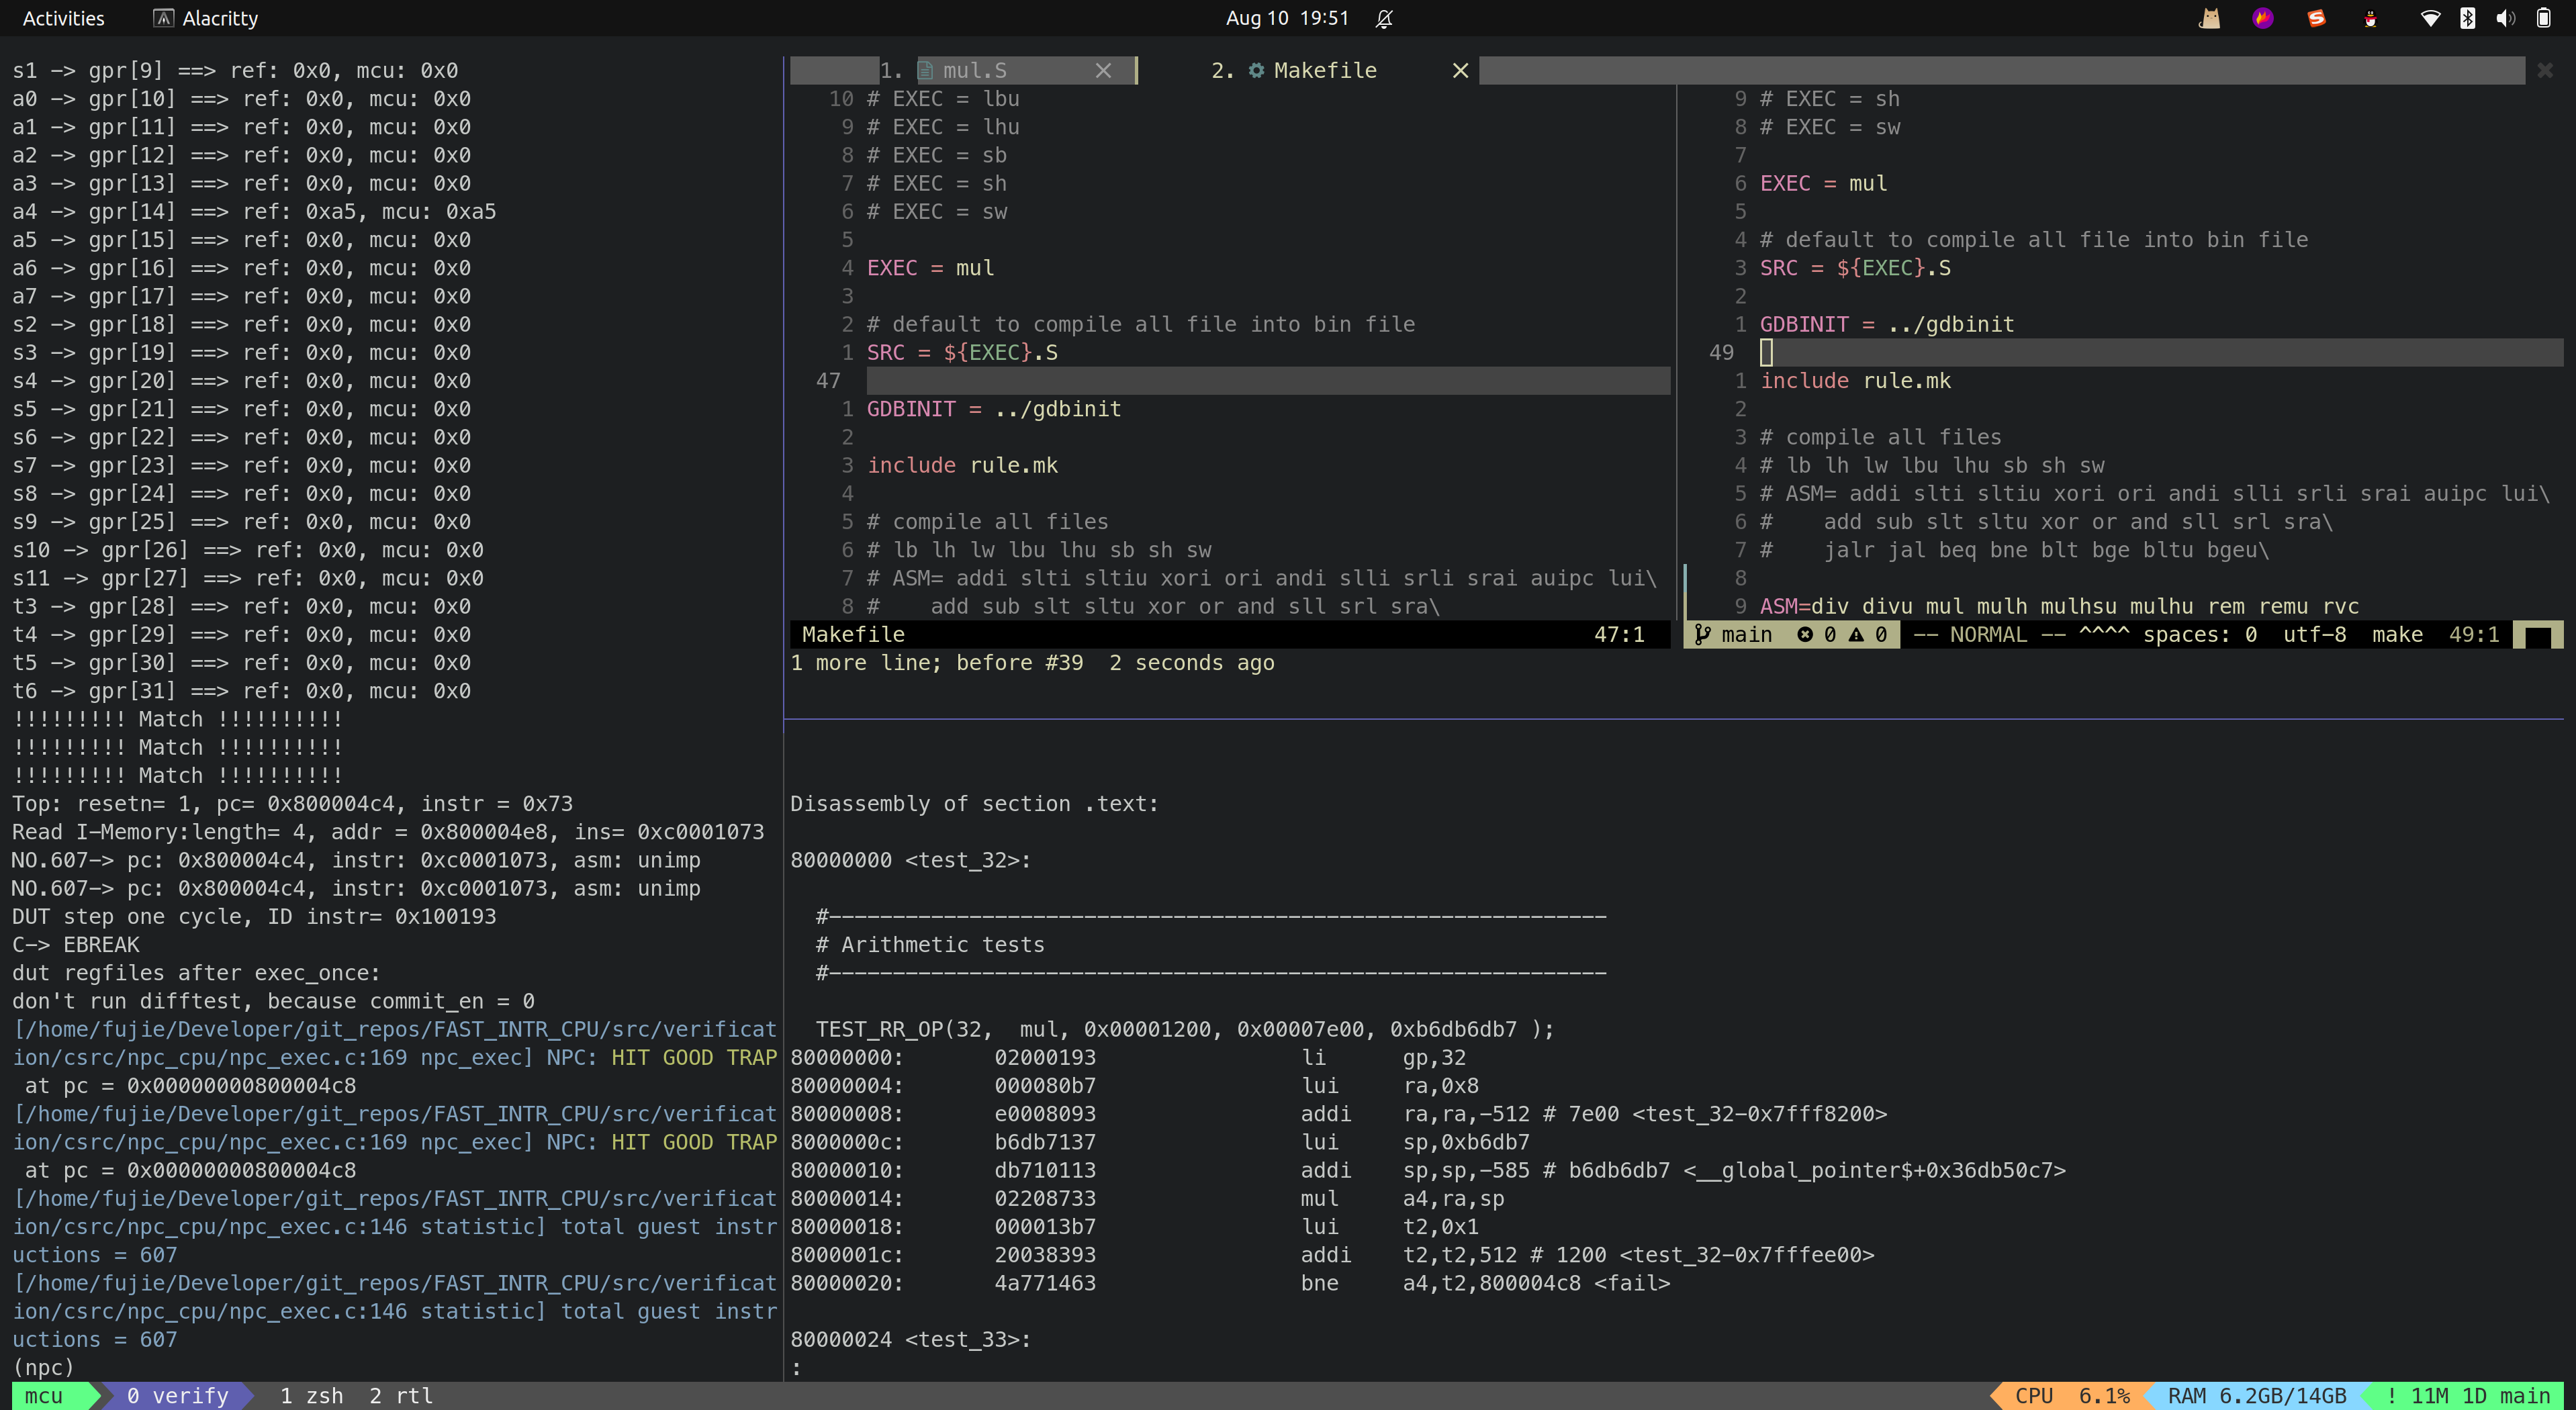Click the 80000000 <test_32>: label
Viewport: 2576px width, 1410px height.
(x=910, y=860)
